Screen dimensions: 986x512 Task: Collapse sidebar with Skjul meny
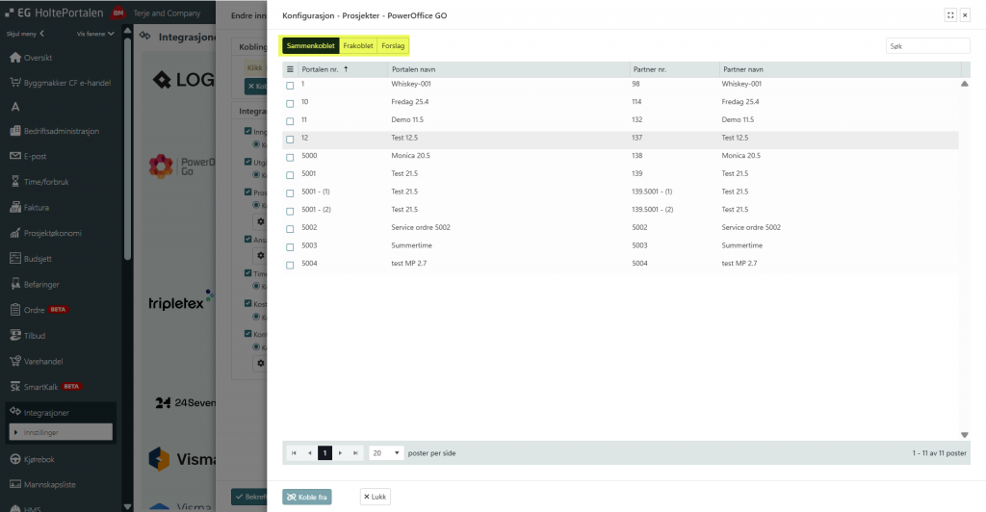tap(26, 34)
